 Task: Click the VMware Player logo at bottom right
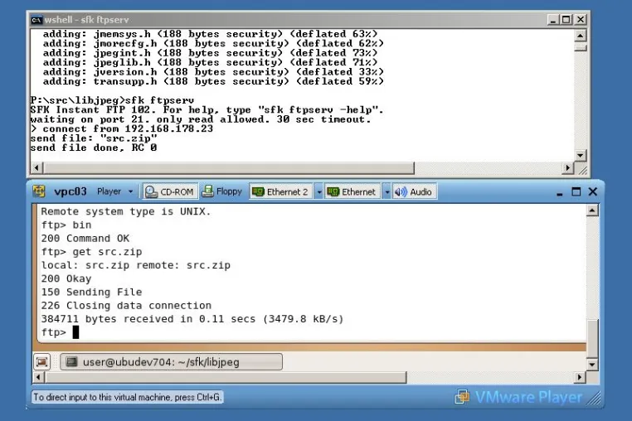point(518,397)
